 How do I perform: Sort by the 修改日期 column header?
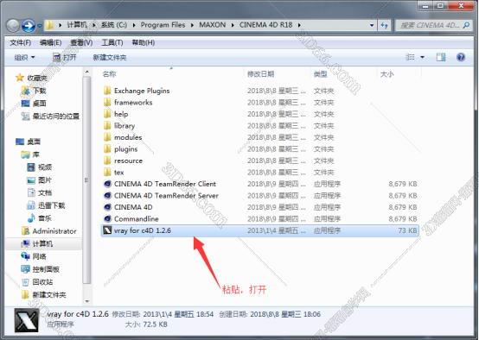pos(260,74)
